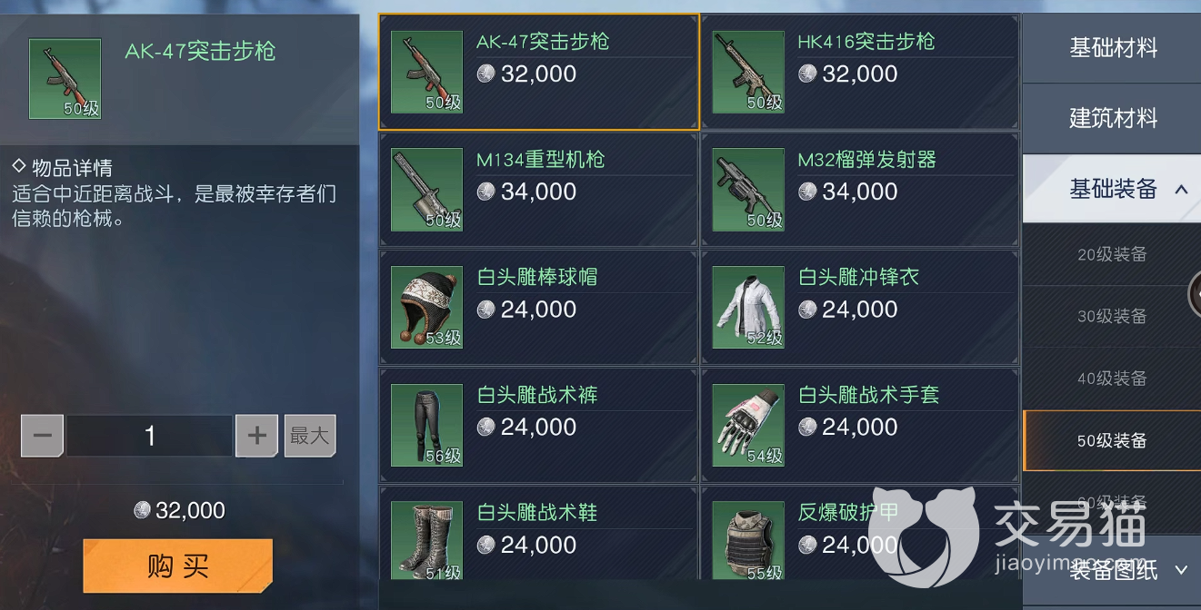The height and width of the screenshot is (610, 1201).
Task: Select the 白头雕棒球帽 hat icon
Action: 427,307
